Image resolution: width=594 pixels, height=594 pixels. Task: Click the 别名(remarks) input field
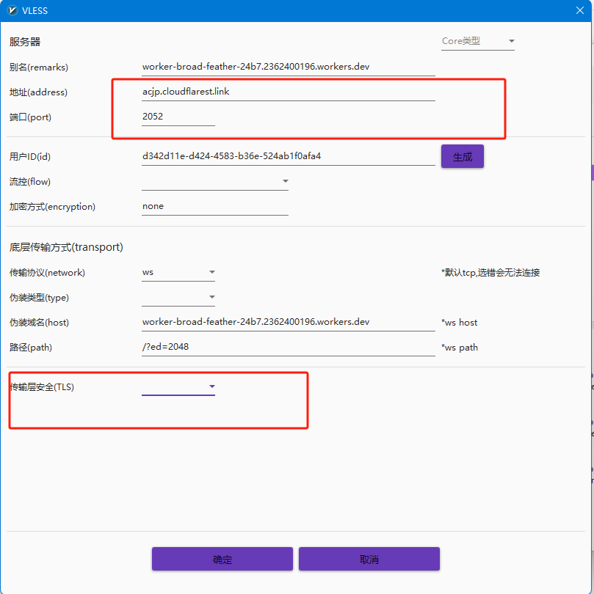(x=288, y=67)
